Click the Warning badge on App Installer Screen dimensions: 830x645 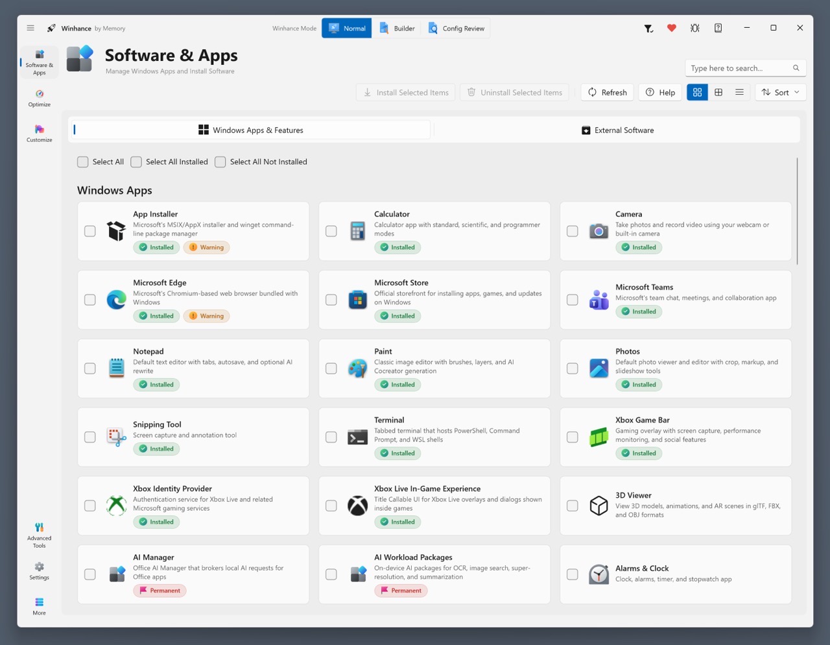[x=206, y=247]
